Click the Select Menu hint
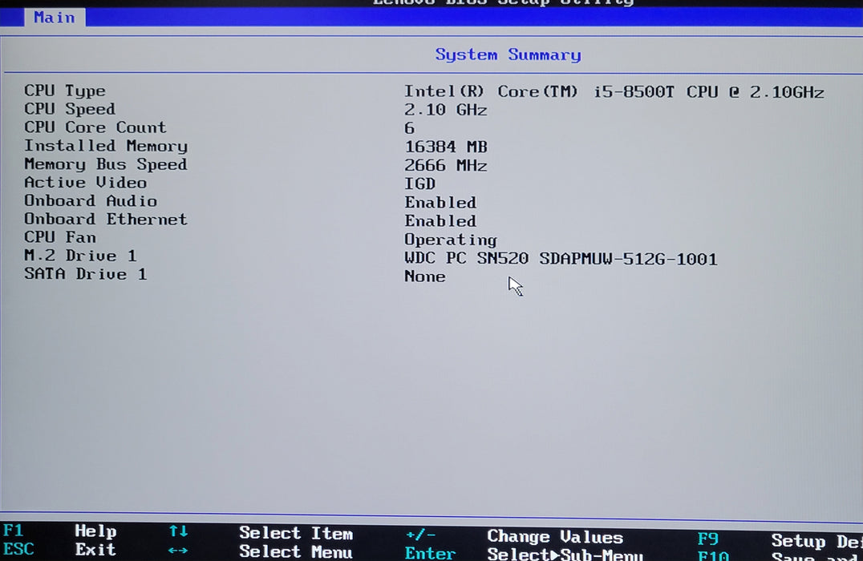 296,551
